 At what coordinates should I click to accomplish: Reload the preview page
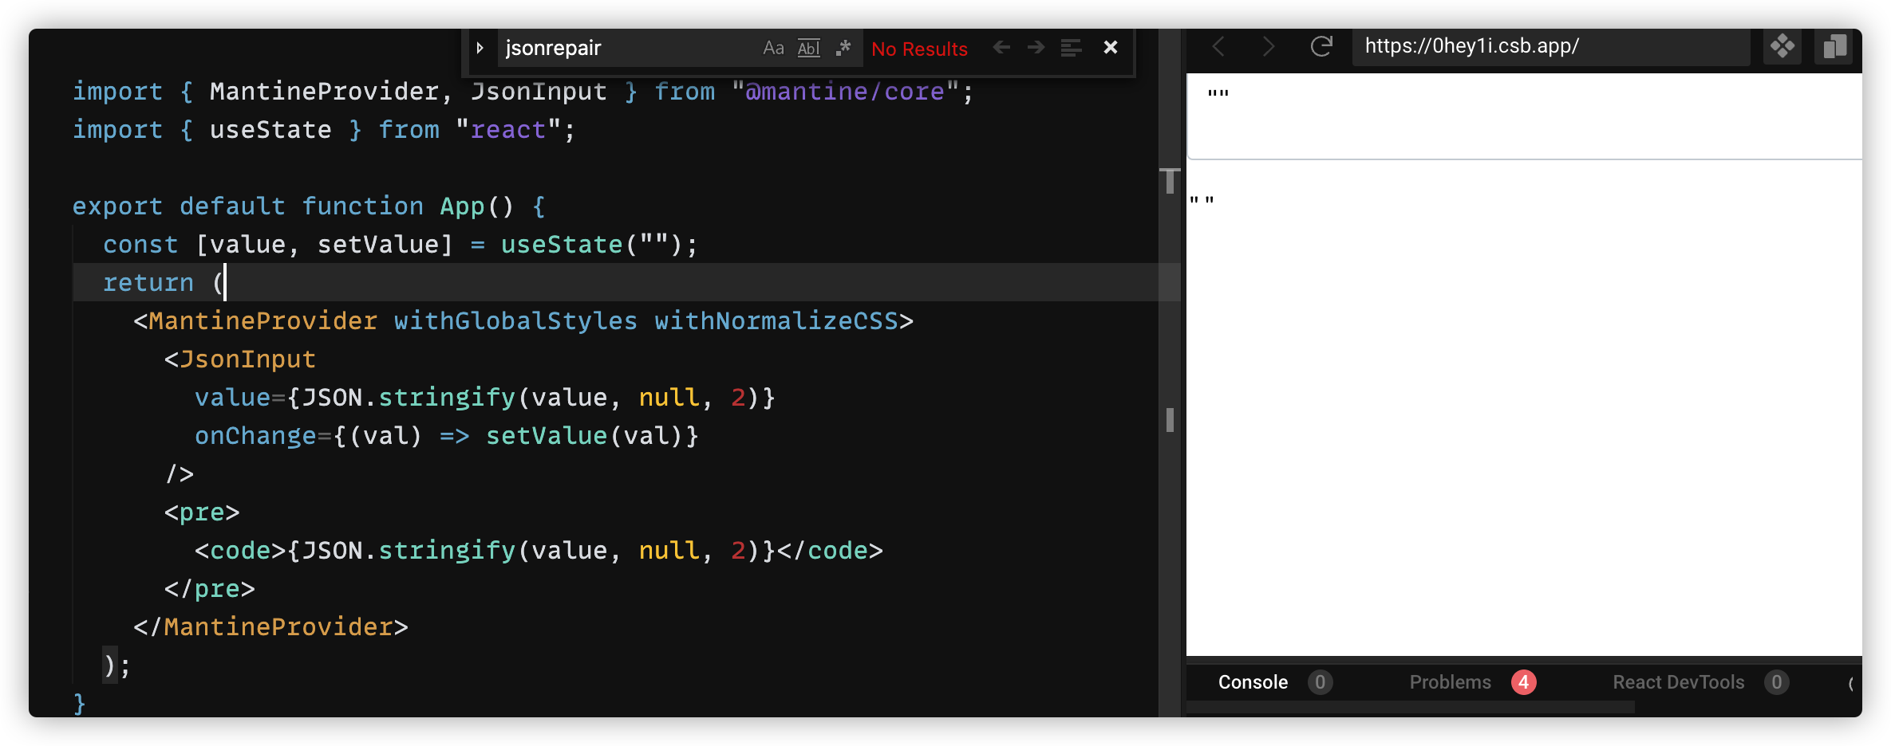(1321, 46)
